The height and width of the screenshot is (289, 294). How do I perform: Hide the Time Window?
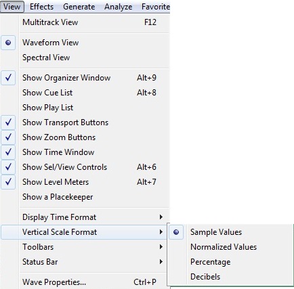coord(85,152)
